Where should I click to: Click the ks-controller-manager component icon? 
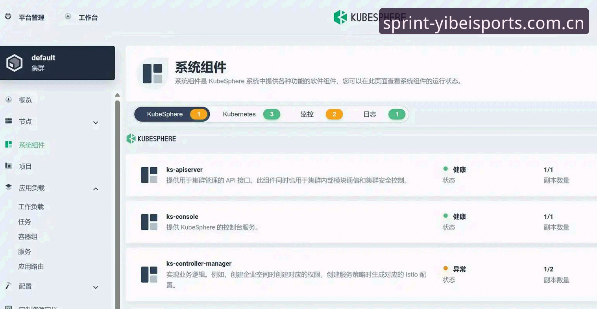(149, 274)
